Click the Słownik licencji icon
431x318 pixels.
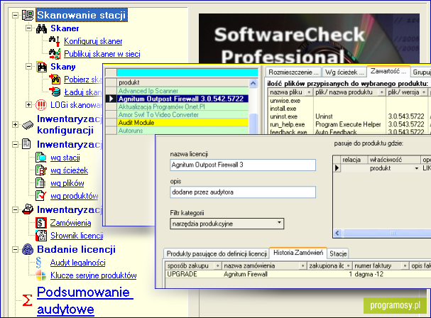tap(41, 236)
